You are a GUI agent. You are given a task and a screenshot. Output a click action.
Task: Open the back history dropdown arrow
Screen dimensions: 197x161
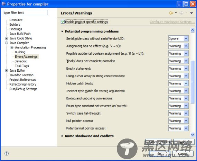(176, 13)
